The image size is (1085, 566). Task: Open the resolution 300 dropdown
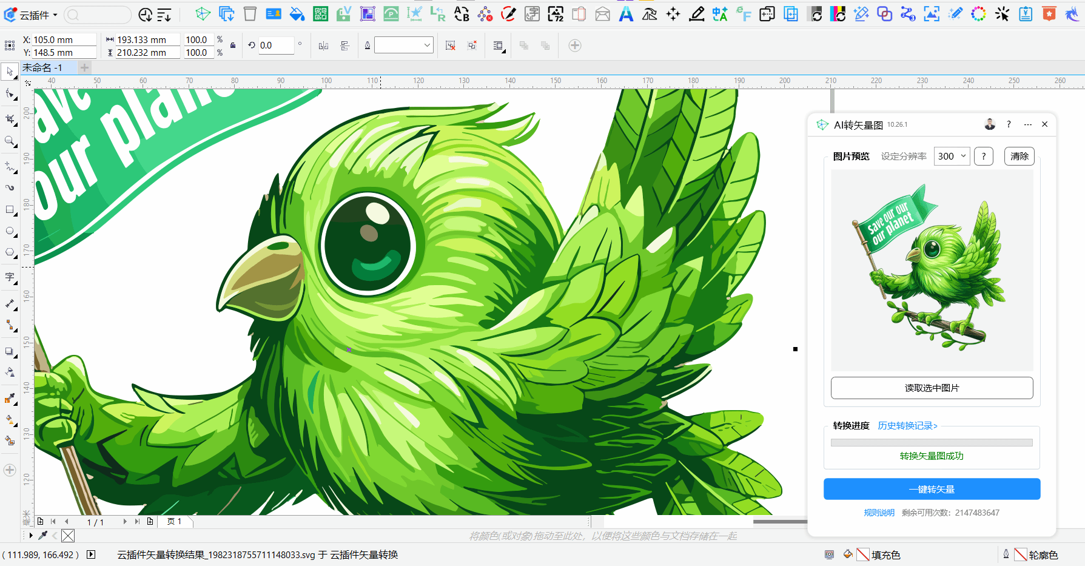(952, 157)
